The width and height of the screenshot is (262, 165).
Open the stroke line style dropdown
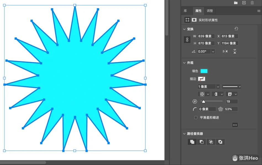click(231, 87)
